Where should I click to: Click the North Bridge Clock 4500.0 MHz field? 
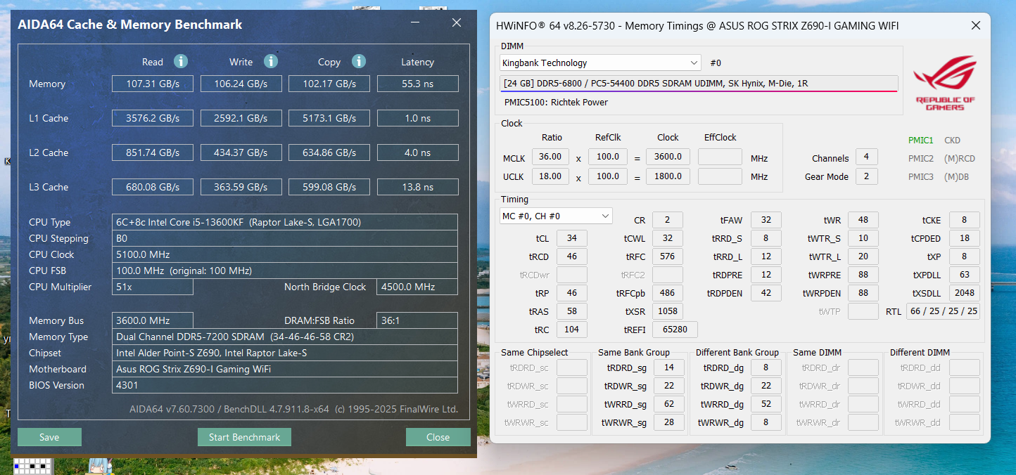[418, 287]
